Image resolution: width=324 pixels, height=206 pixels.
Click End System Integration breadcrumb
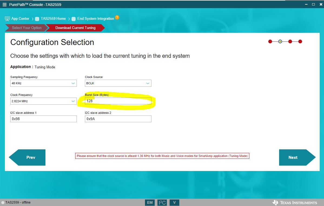click(96, 19)
